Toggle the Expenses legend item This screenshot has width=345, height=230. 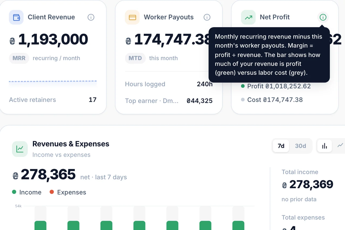68,192
